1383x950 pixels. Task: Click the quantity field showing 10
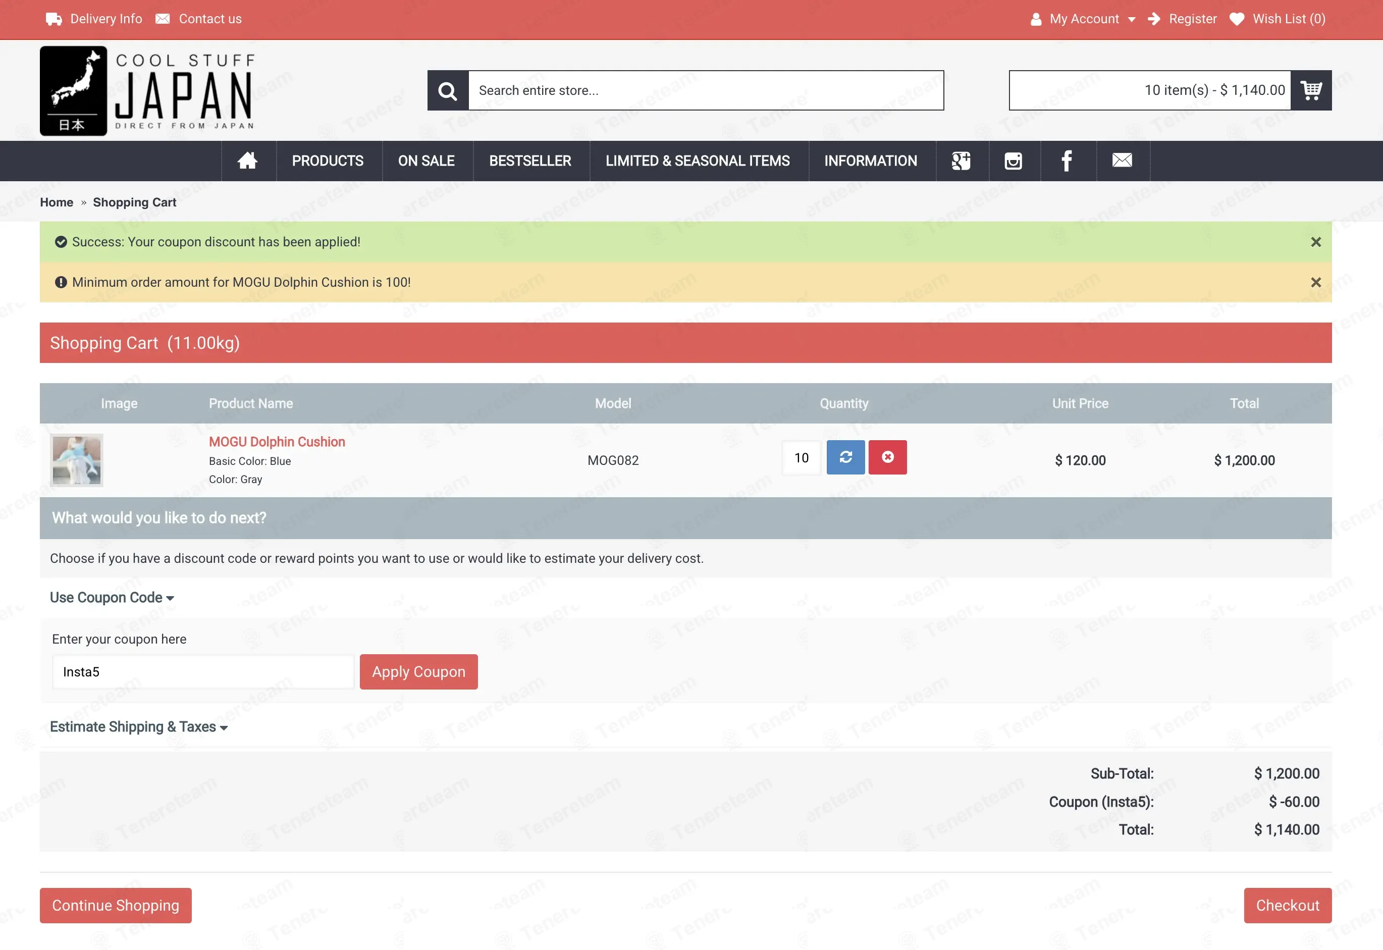[x=802, y=458]
